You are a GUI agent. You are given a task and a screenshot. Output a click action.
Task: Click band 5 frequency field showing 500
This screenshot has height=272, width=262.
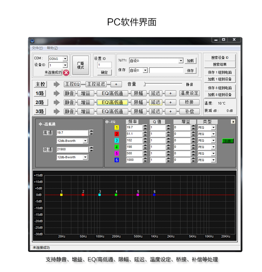(134, 153)
